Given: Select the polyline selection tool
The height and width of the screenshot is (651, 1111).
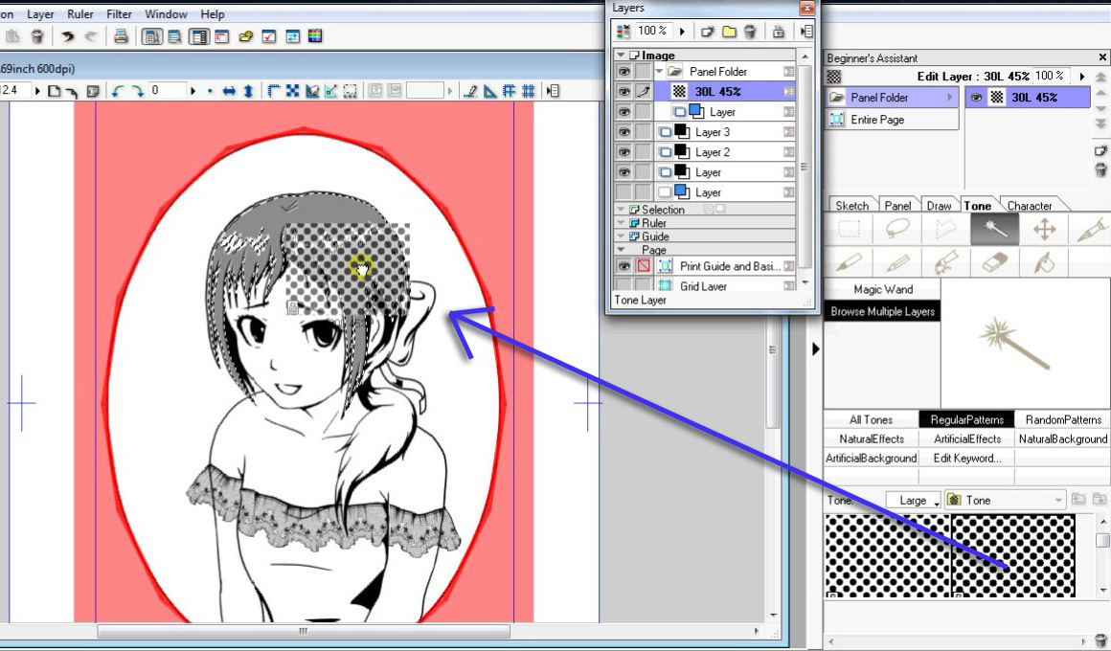Looking at the screenshot, I should click(x=945, y=229).
